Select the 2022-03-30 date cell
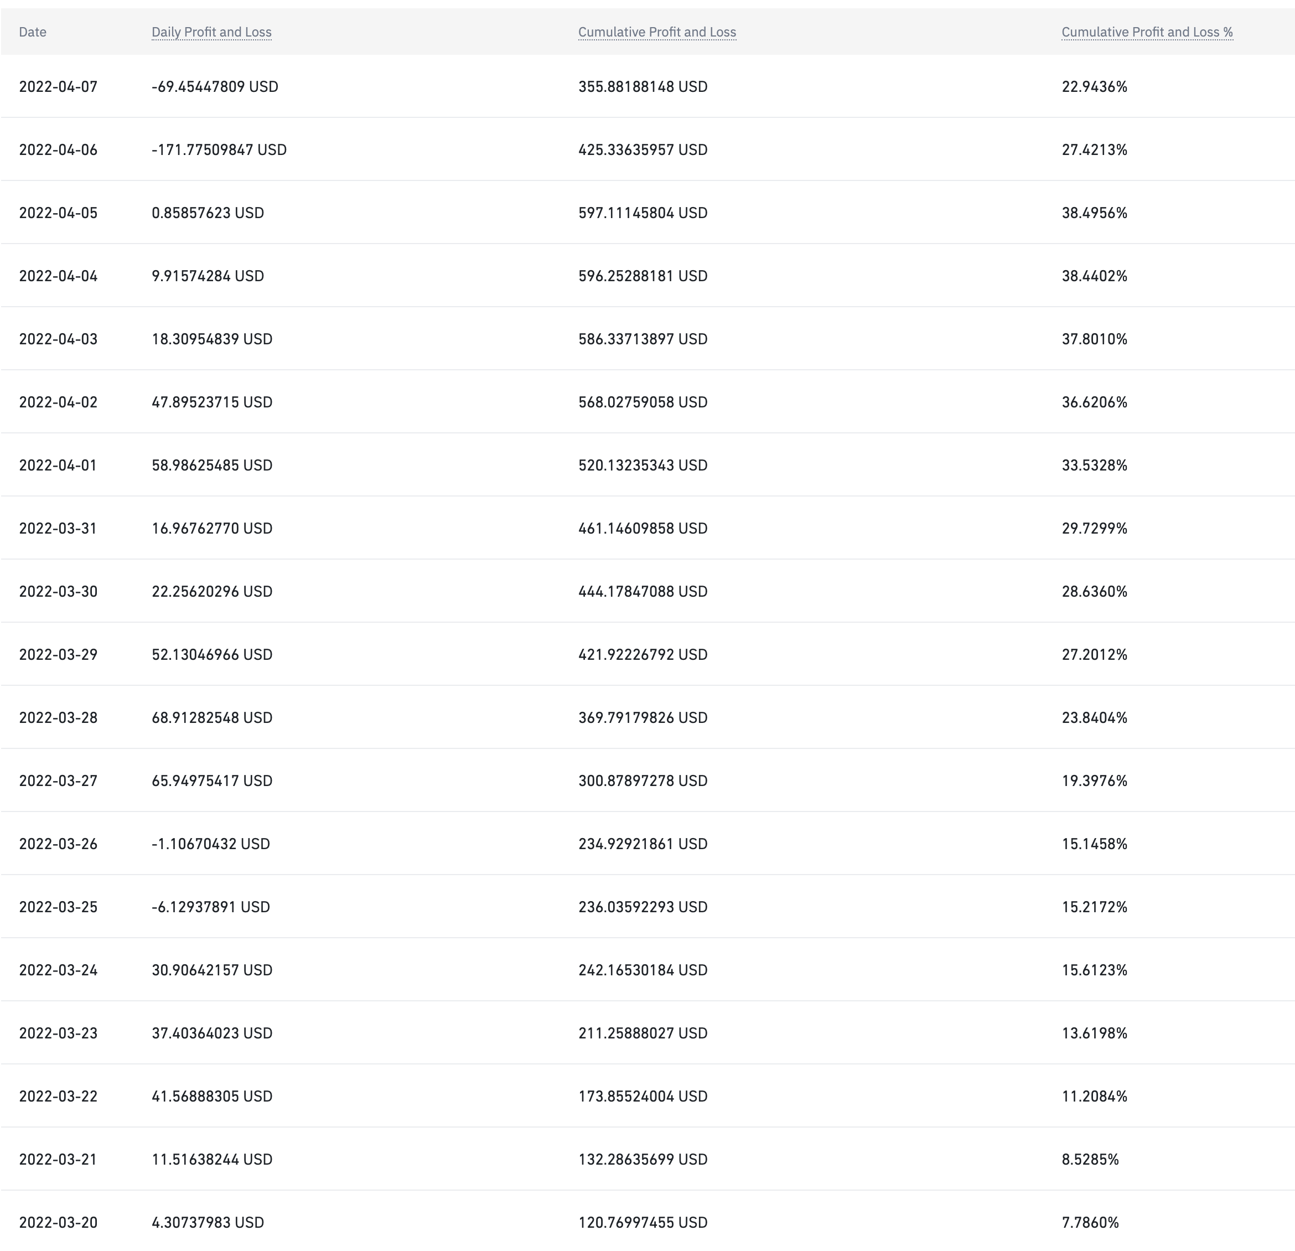Viewport: 1295px width, 1251px height. (x=58, y=592)
